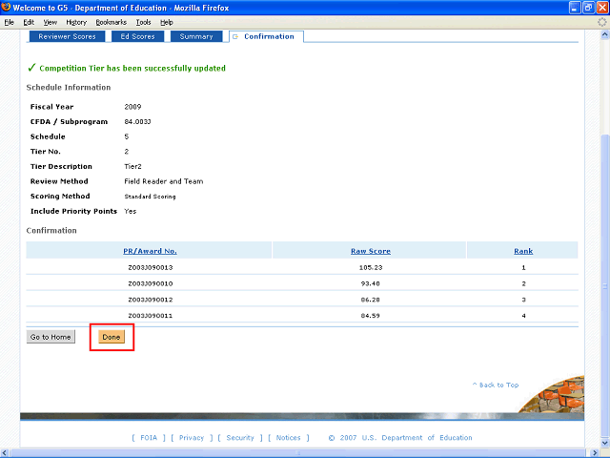Restore down the Firefox window
The height and width of the screenshot is (458, 610).
tap(589, 8)
